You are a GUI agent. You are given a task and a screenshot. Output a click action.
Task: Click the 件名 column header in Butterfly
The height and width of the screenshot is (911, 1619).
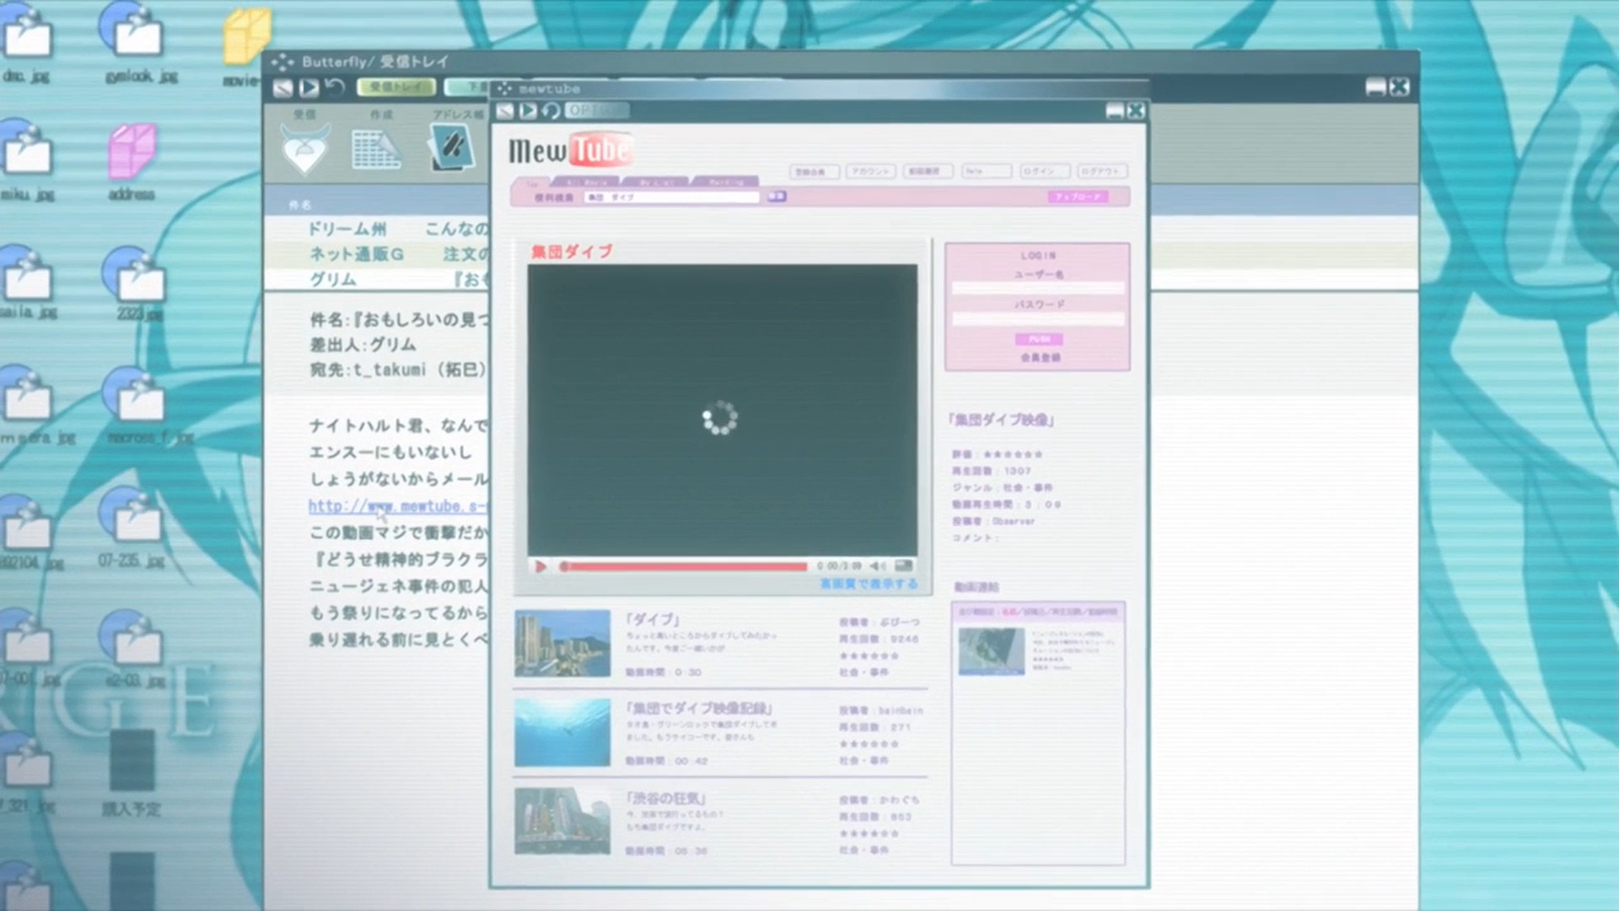(300, 205)
